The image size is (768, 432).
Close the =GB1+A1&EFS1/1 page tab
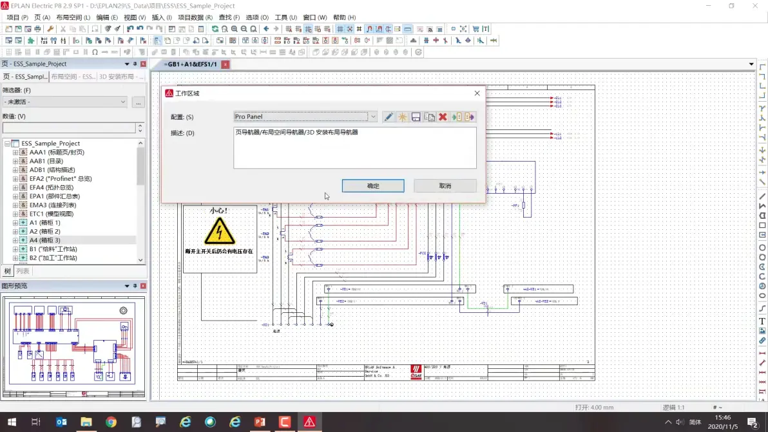[x=226, y=64]
